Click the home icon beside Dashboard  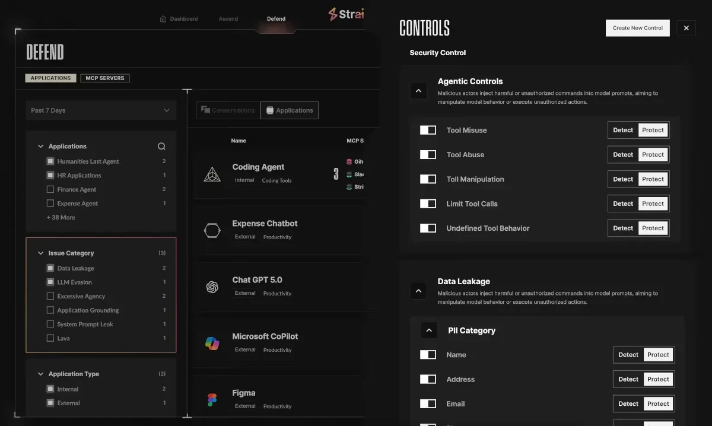coord(163,19)
